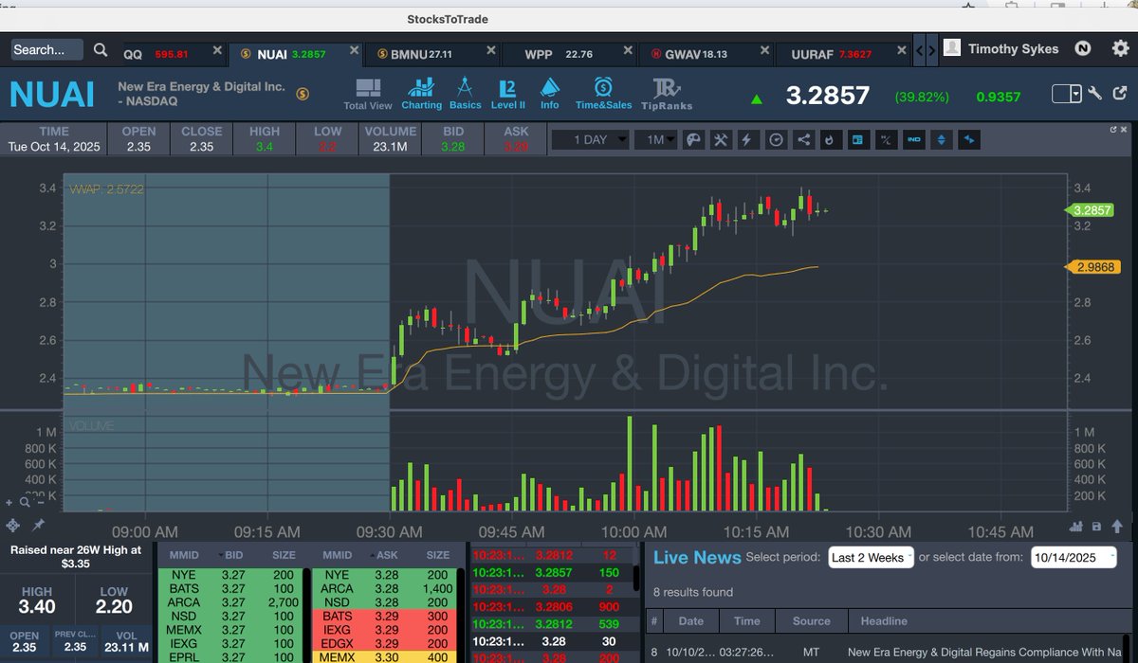Click the chart-bars icon at chart bottom right

(x=1077, y=527)
